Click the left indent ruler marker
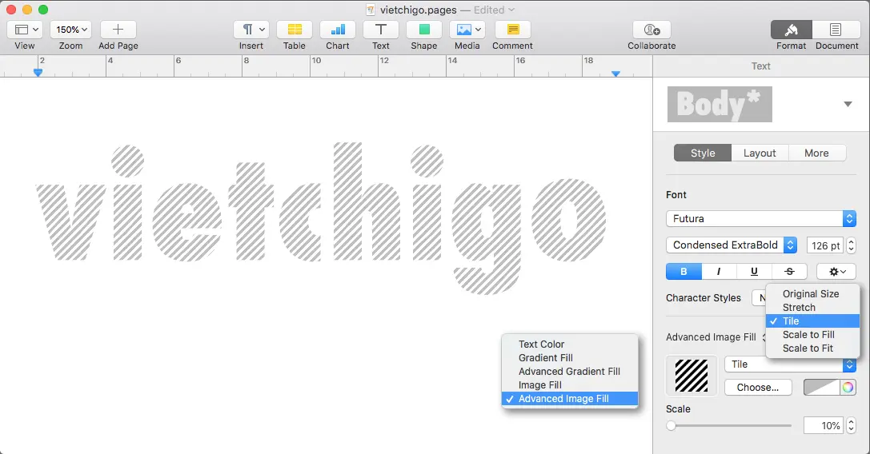The width and height of the screenshot is (870, 454). click(x=38, y=72)
